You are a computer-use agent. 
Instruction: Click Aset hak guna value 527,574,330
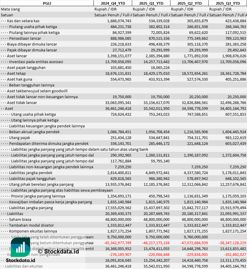[x=197, y=79]
